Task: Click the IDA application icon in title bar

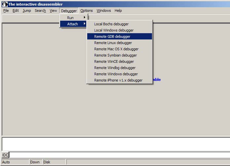Action: pyautogui.click(x=5, y=4)
